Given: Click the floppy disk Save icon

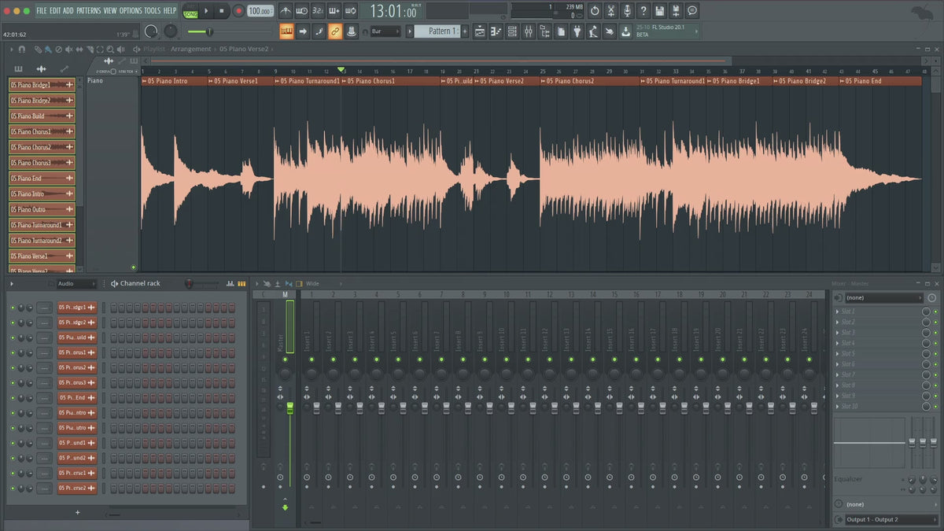Looking at the screenshot, I should click(x=659, y=11).
